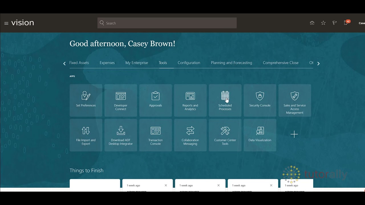Screen dimensions: 365x205
Task: Show previous tabs with left arrow
Action: pos(64,63)
